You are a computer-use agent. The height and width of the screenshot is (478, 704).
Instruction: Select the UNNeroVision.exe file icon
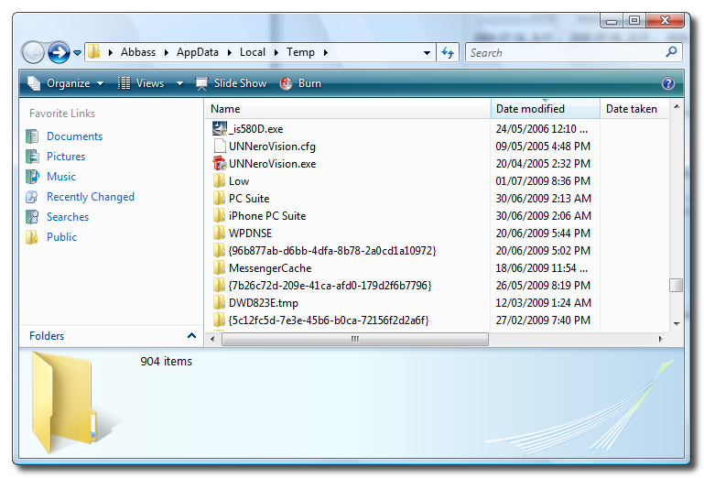point(219,164)
